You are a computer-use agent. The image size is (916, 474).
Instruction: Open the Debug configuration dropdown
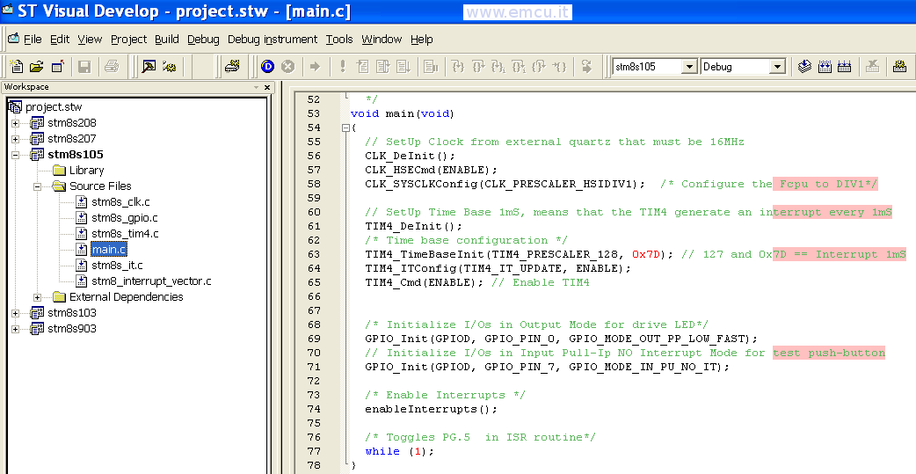pyautogui.click(x=778, y=67)
